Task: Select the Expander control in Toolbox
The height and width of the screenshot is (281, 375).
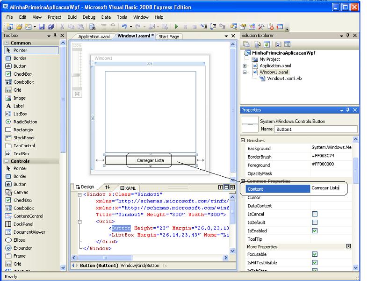Action: pos(23,248)
